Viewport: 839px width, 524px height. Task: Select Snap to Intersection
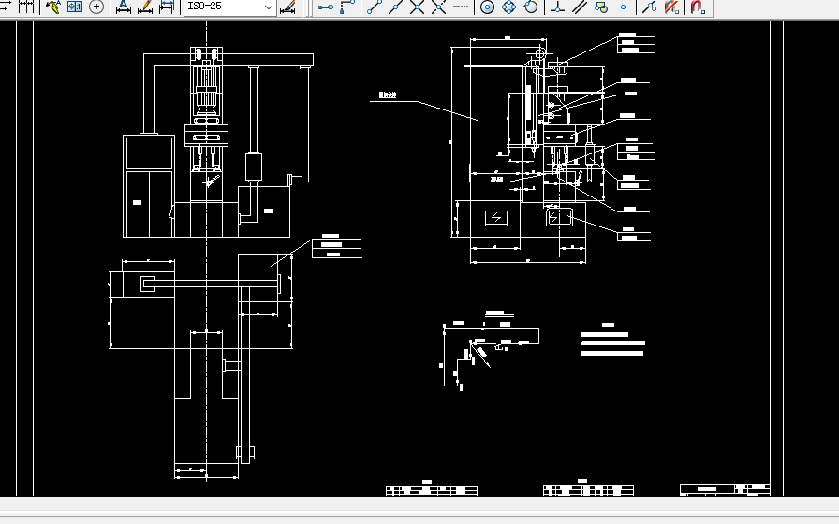point(417,7)
